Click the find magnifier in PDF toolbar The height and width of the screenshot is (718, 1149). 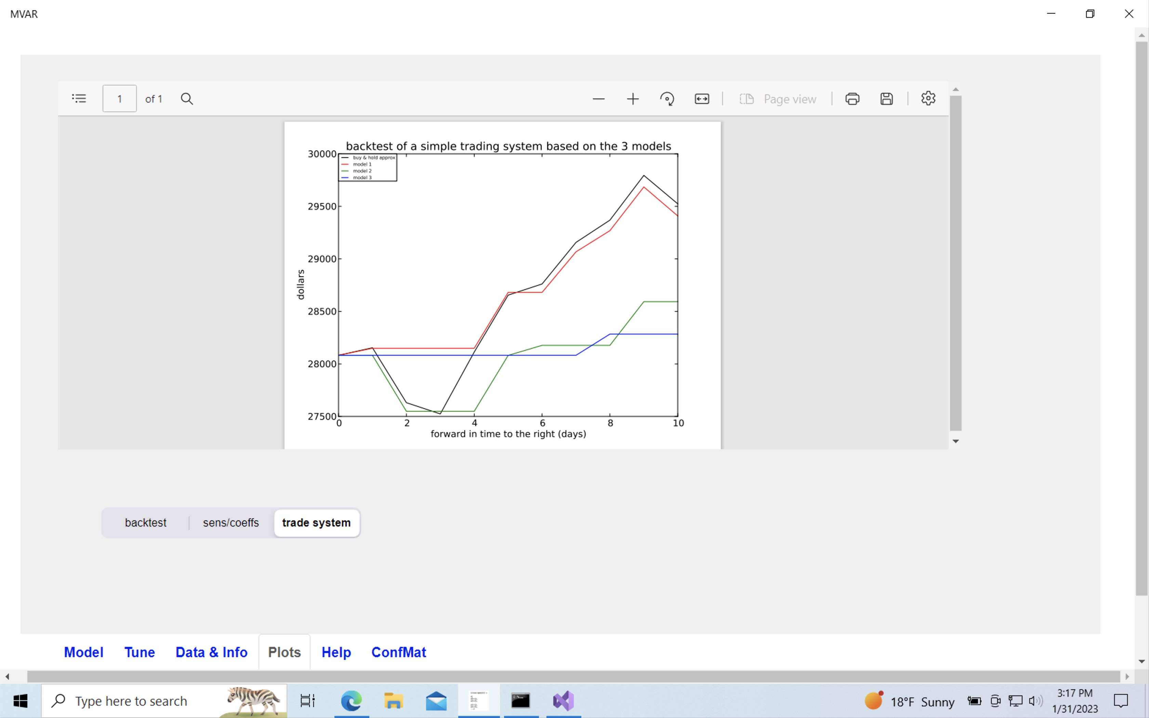187,99
